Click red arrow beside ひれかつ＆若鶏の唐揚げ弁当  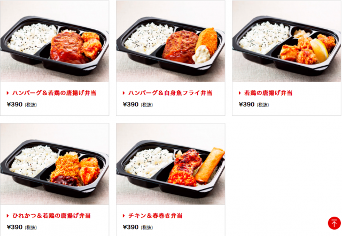[7, 216]
